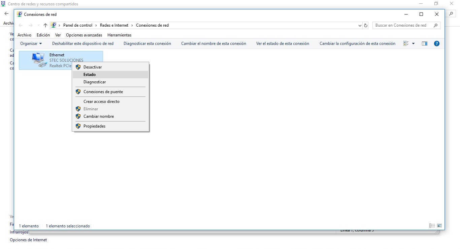This screenshot has width=460, height=249.
Task: Switch to details view via status bar icon
Action: pos(432,226)
